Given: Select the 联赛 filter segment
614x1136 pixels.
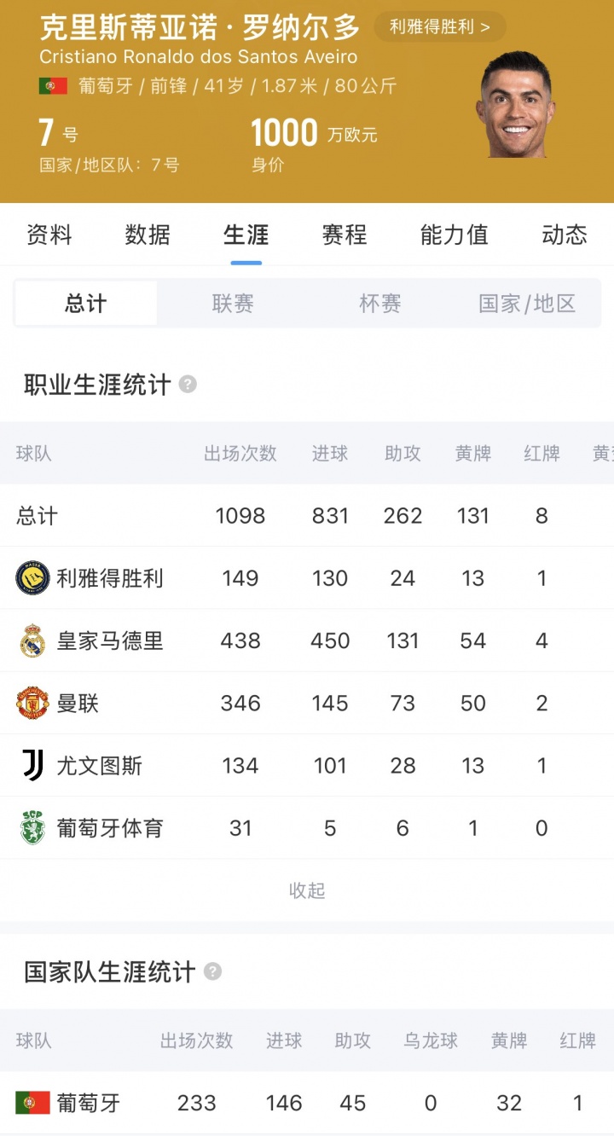Looking at the screenshot, I should (233, 304).
